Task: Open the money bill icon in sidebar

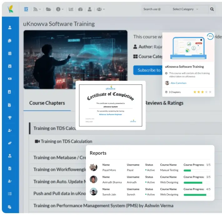Action: point(10,79)
